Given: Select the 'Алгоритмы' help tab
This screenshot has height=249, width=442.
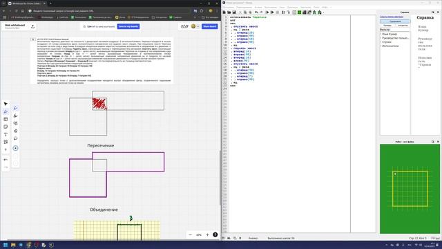Looking at the screenshot, I should click(403, 26).
